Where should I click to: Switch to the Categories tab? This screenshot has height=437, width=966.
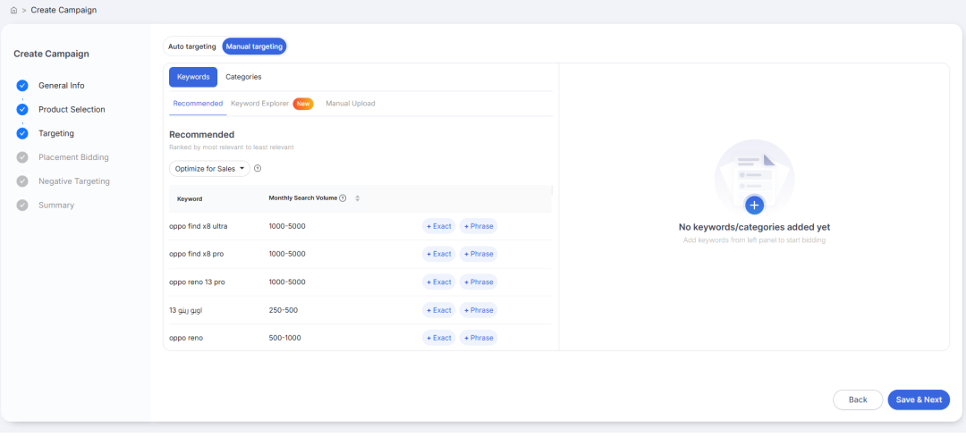pyautogui.click(x=243, y=77)
